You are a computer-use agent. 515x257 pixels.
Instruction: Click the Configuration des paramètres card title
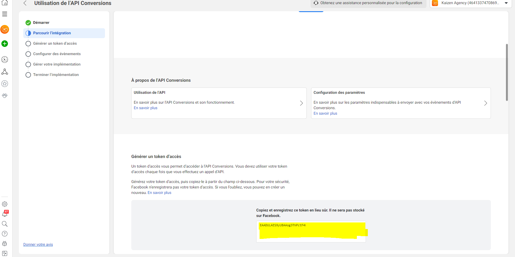click(339, 92)
